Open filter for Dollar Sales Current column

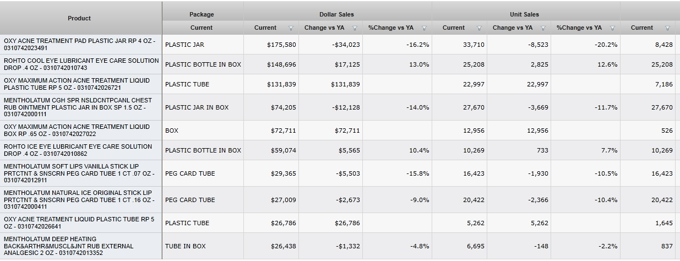tap(291, 28)
